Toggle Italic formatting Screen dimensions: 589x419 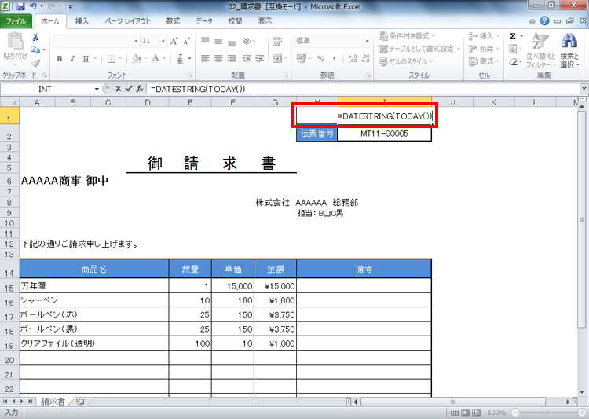click(x=72, y=59)
